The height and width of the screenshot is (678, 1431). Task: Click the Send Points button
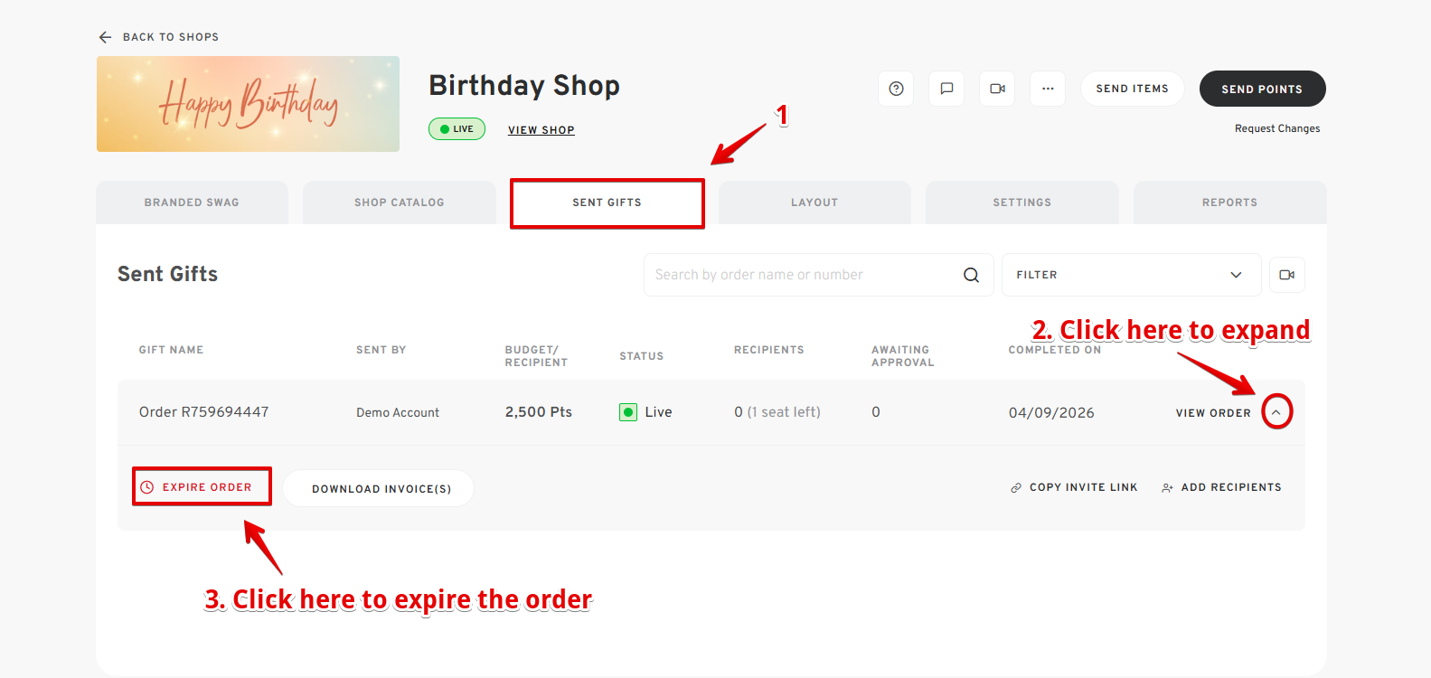click(1262, 89)
